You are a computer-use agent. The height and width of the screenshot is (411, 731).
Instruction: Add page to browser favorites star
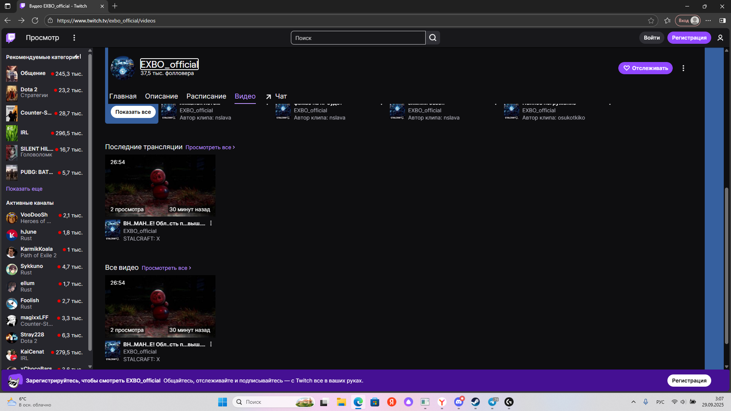(x=651, y=21)
